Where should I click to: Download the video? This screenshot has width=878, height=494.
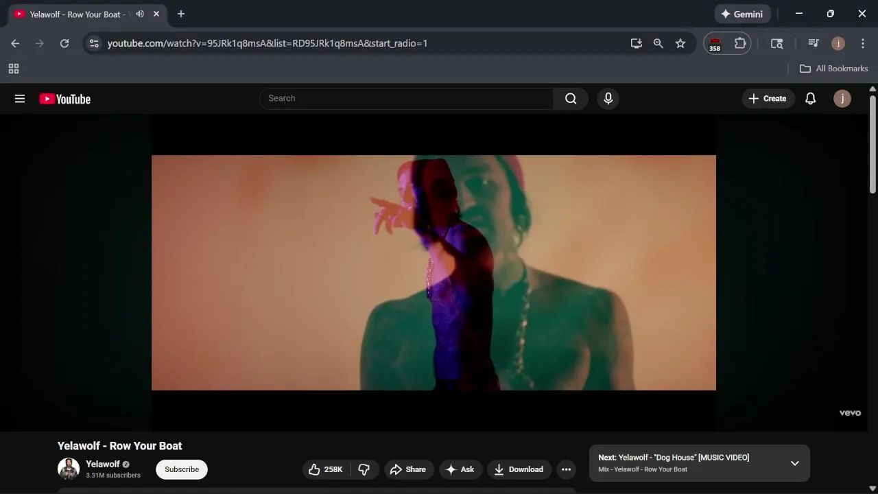coord(519,469)
